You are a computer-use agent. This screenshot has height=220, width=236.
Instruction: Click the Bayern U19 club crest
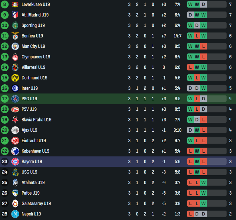pos(15,161)
